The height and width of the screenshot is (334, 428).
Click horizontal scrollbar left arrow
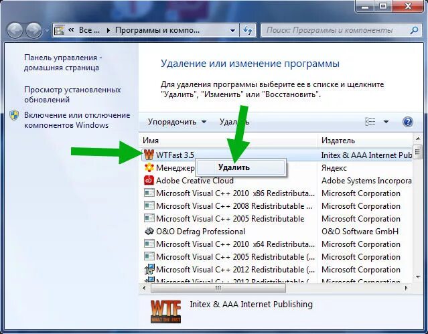145,288
